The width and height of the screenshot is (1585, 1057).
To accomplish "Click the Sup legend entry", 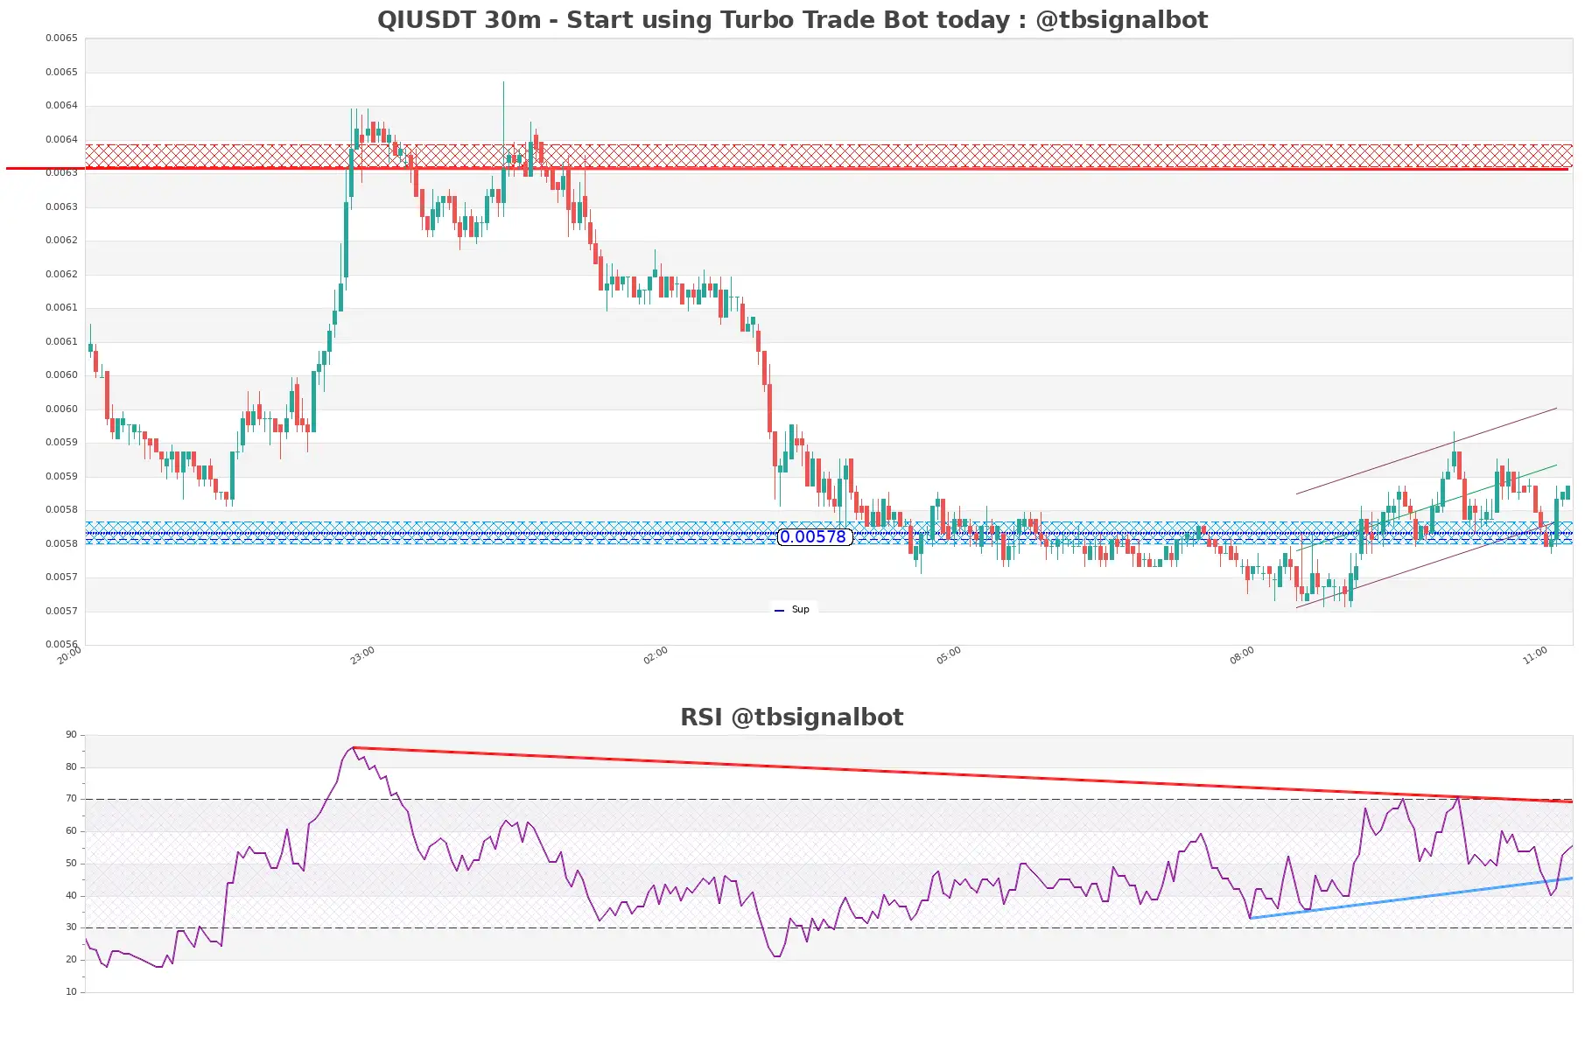I will (x=793, y=610).
